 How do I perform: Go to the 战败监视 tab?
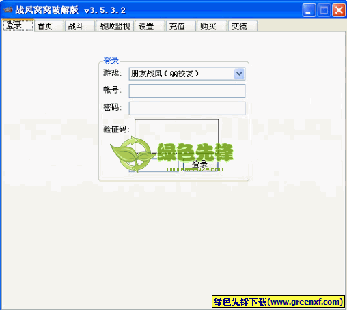click(x=115, y=26)
